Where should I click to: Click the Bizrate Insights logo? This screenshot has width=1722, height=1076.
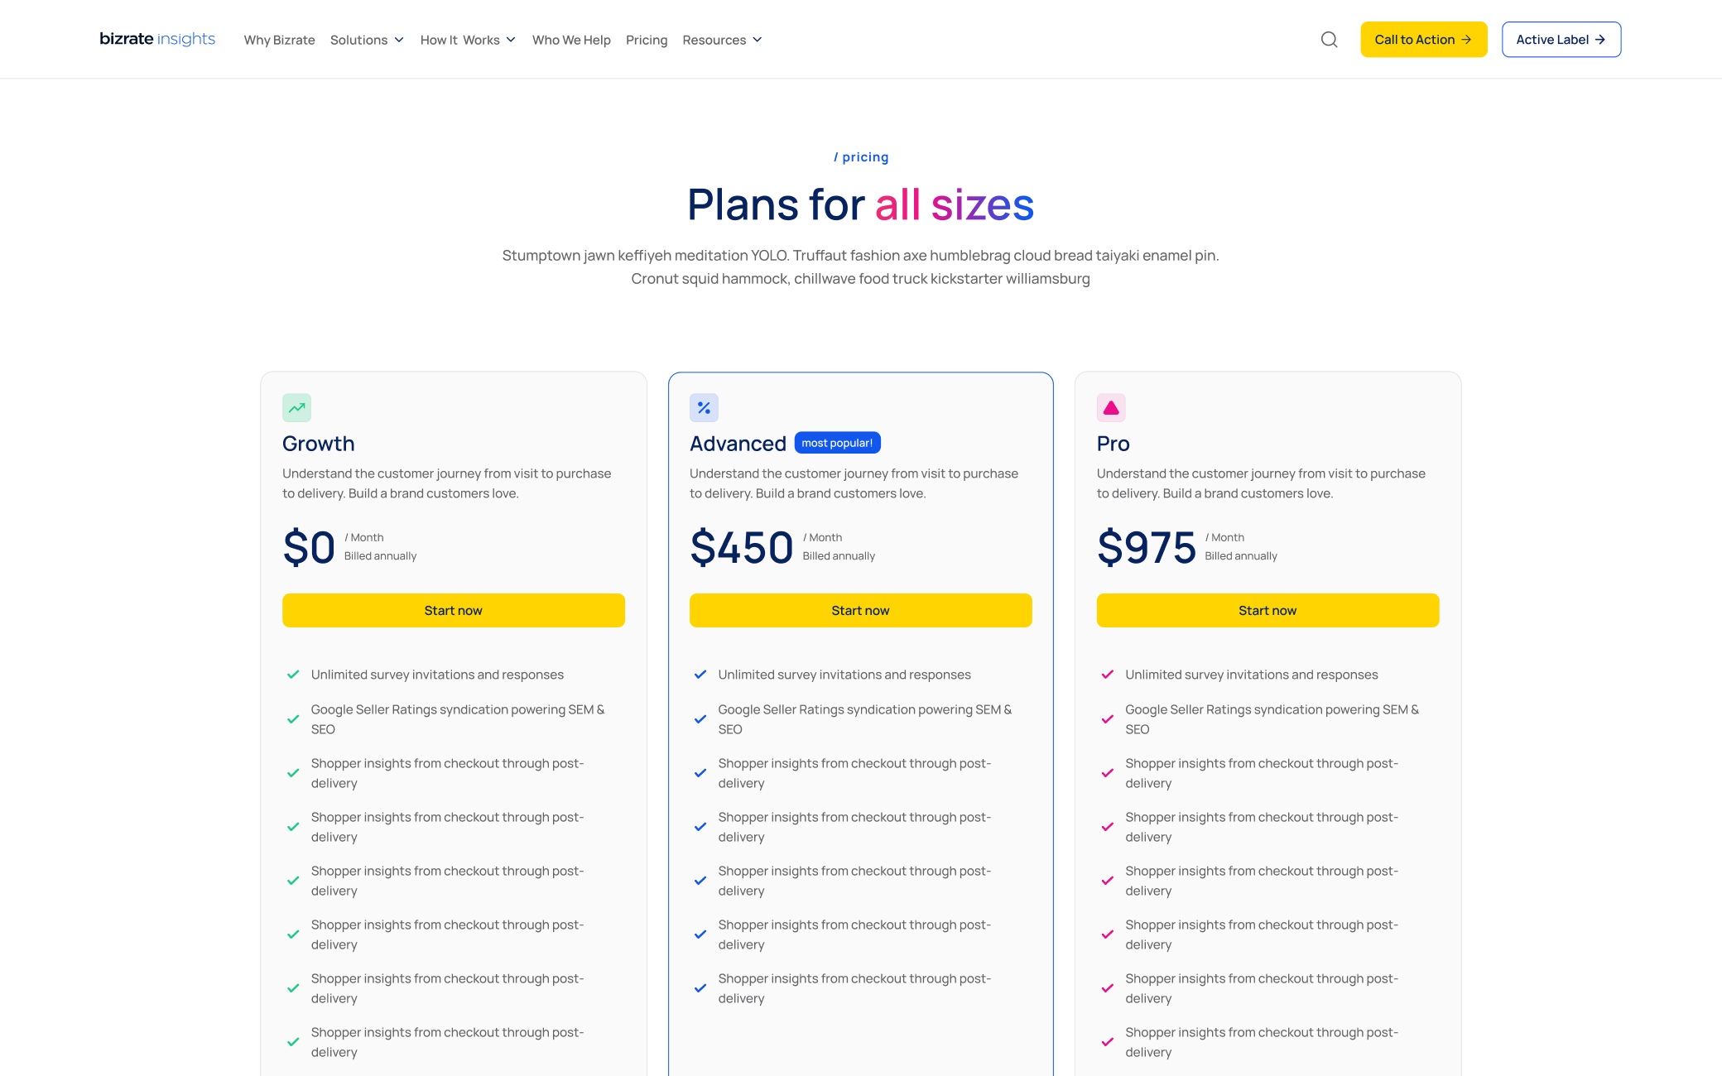[156, 39]
